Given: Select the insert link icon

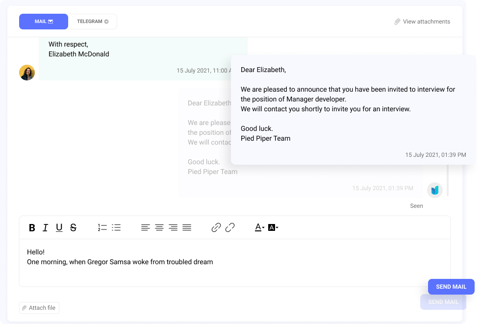Looking at the screenshot, I should coord(216,227).
